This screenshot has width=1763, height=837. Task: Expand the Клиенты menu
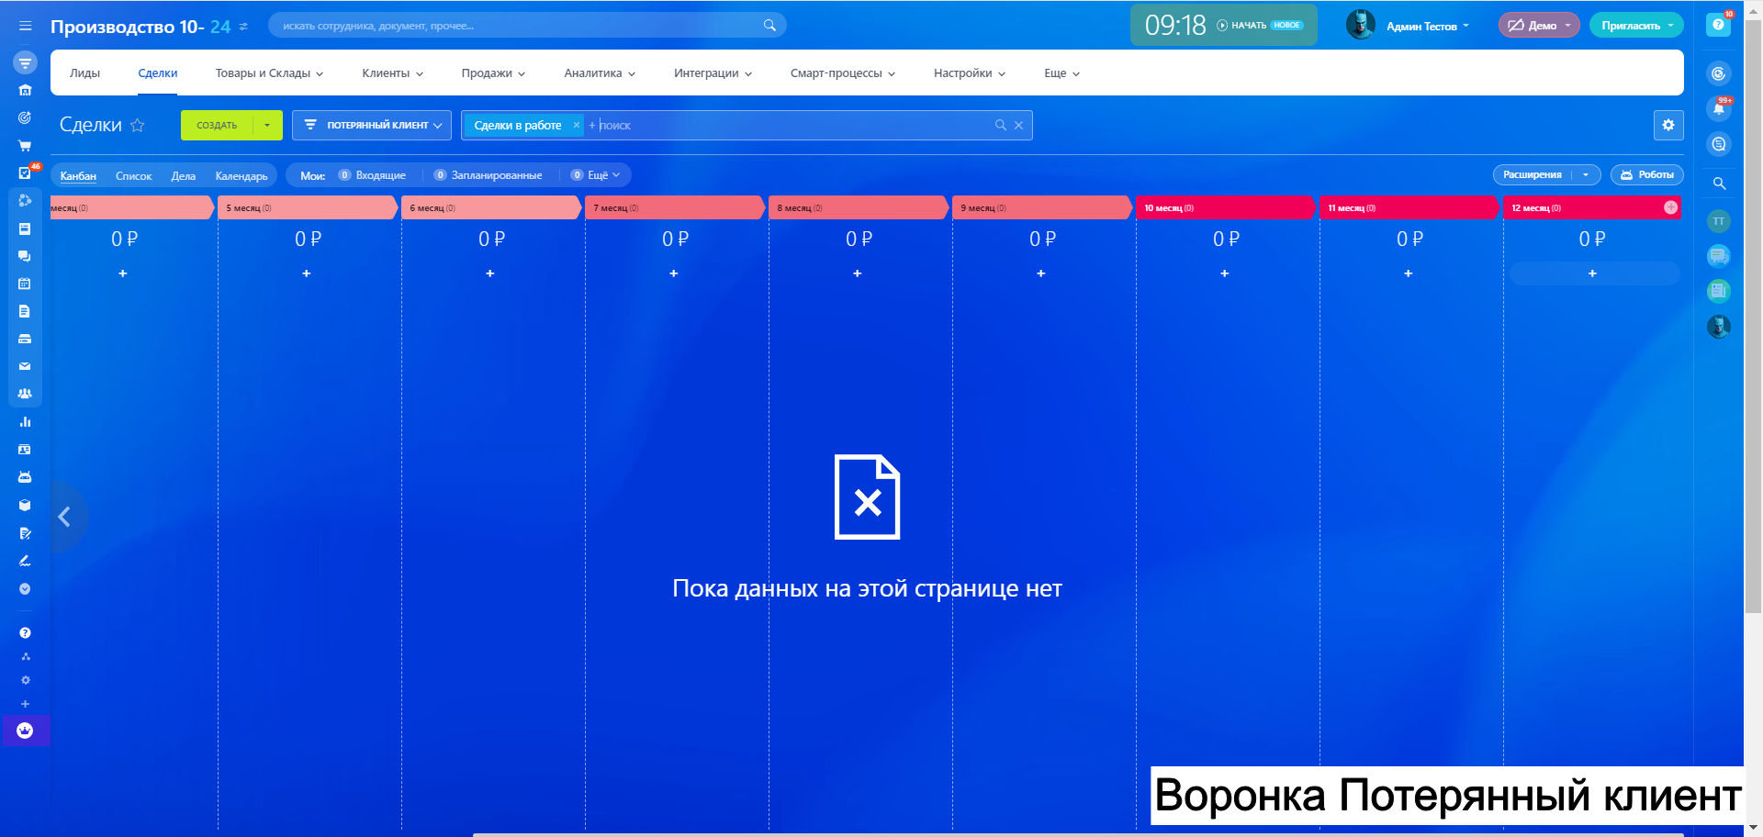click(392, 73)
